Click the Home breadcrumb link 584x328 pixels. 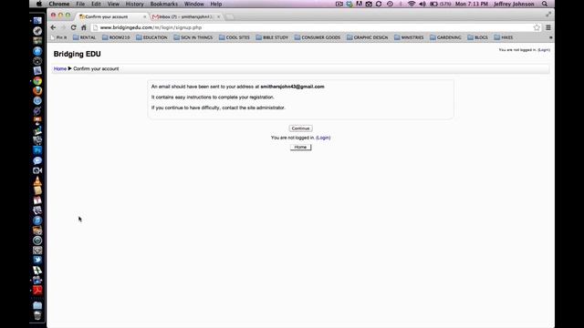coord(60,69)
